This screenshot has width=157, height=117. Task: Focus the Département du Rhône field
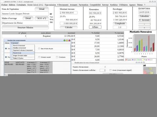(25, 23)
